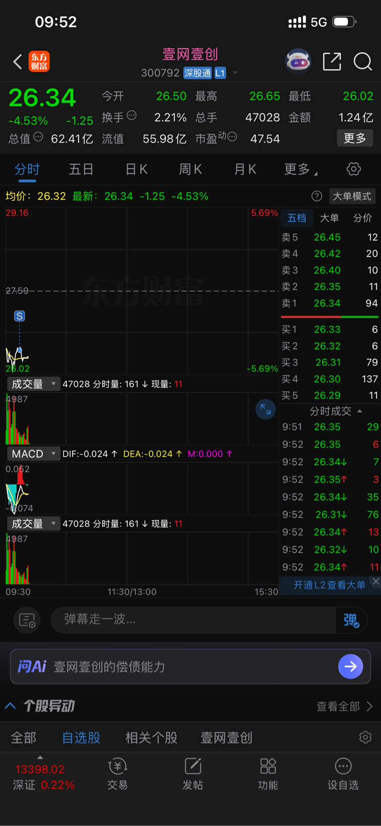Tap the red-green buy sell ratio bar
Viewport: 381px width, 826px height.
pos(330,317)
